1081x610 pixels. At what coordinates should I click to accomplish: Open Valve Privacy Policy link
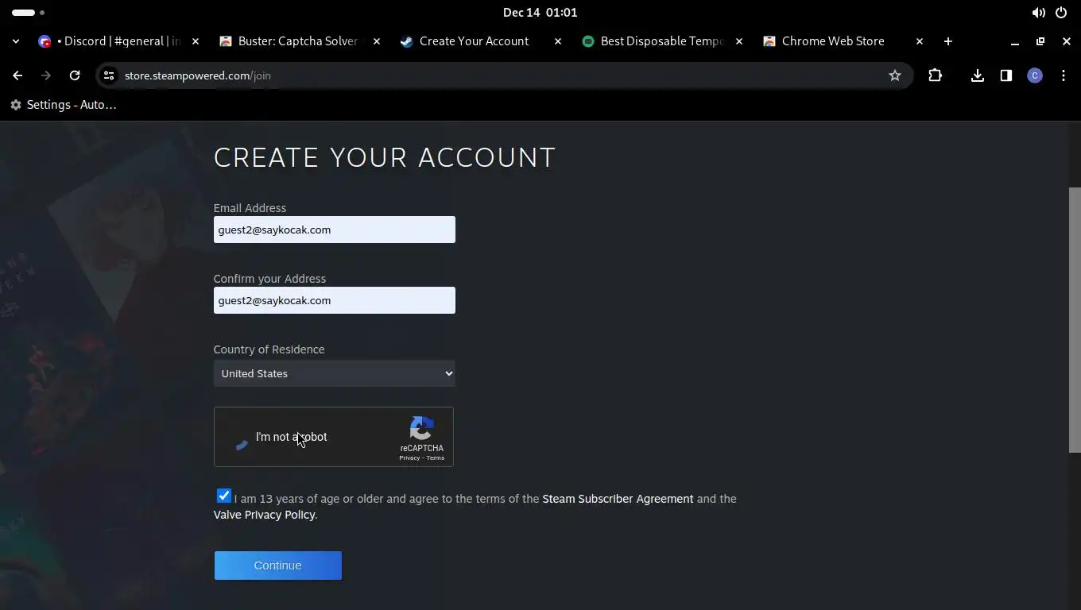[x=264, y=515]
